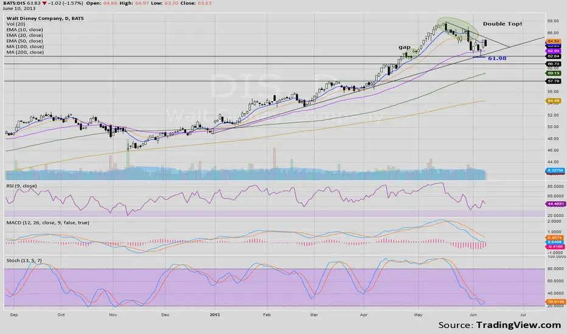Click the Apr label on time axis
The height and width of the screenshot is (334, 567).
[364, 315]
